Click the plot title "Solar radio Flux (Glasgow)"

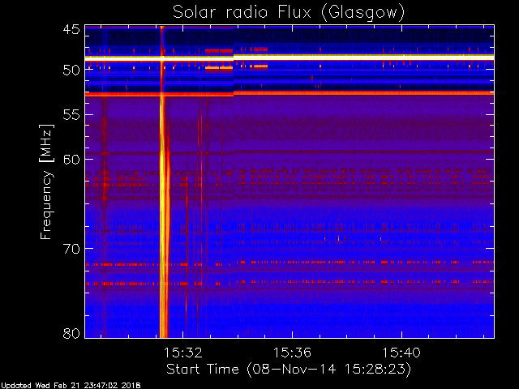pyautogui.click(x=289, y=13)
